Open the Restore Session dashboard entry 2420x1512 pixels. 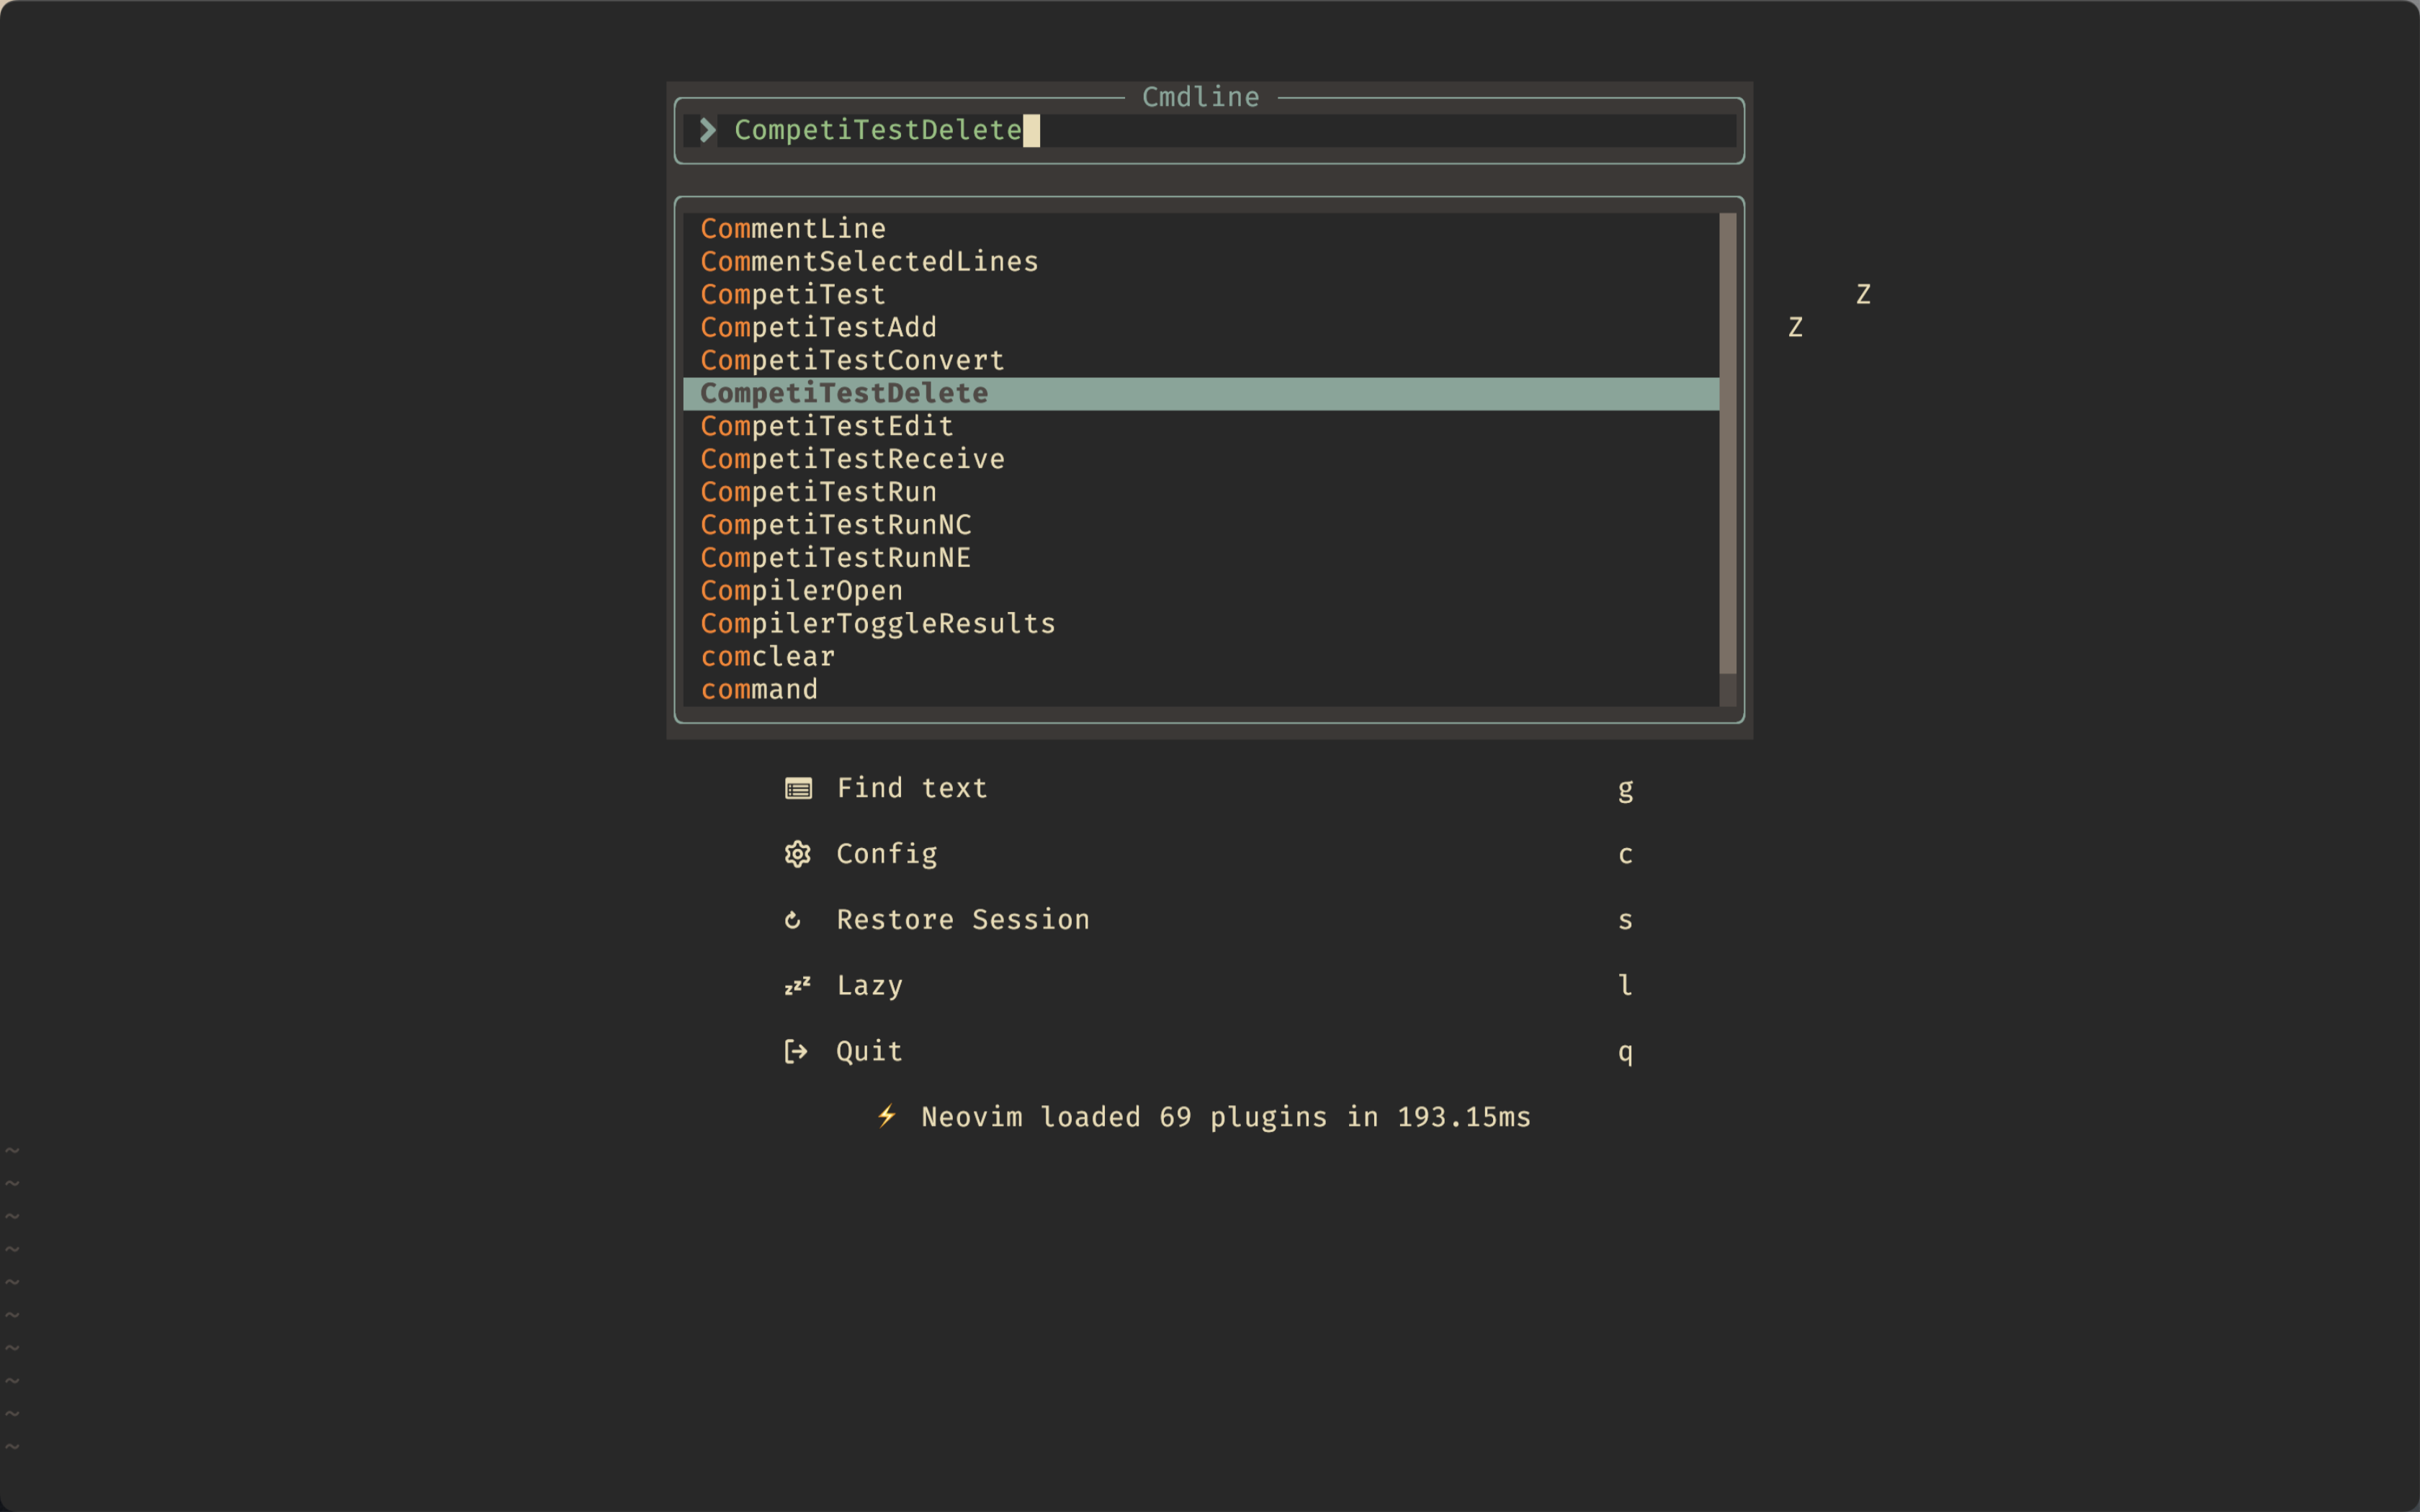962,920
